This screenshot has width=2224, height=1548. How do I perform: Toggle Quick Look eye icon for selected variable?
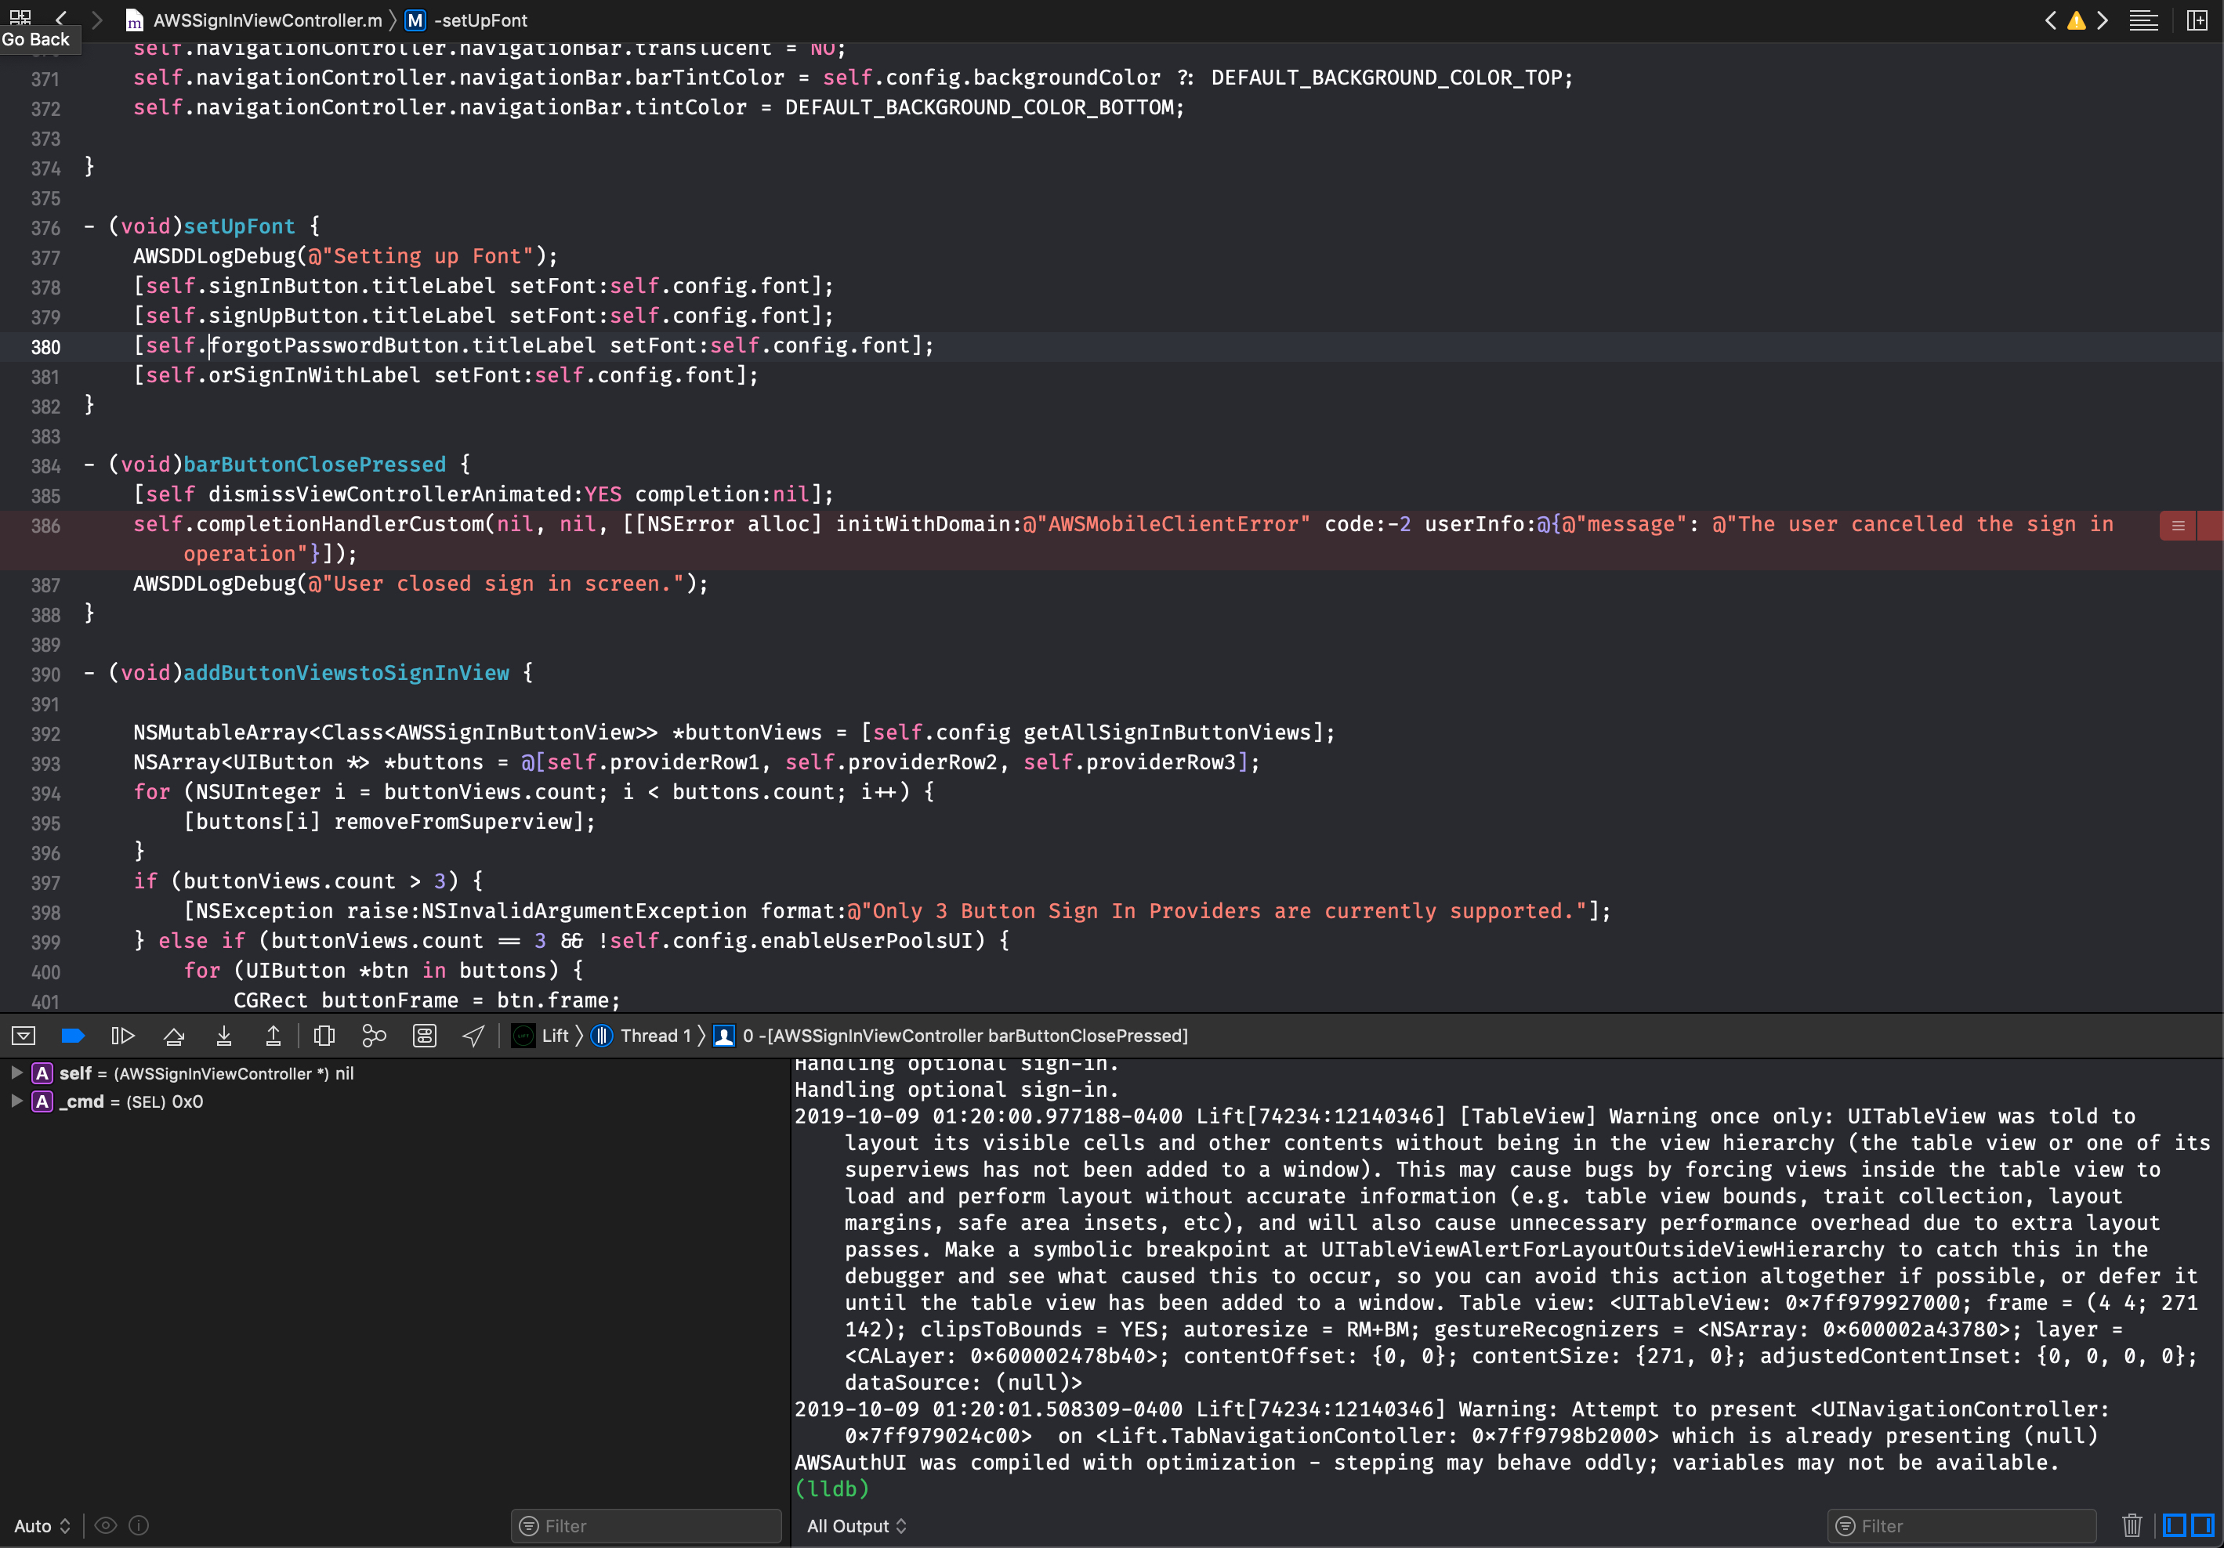click(106, 1526)
